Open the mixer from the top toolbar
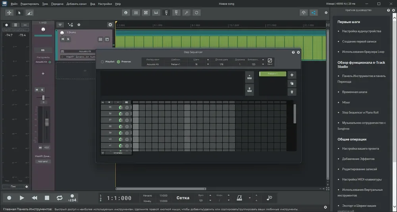 [136, 13]
